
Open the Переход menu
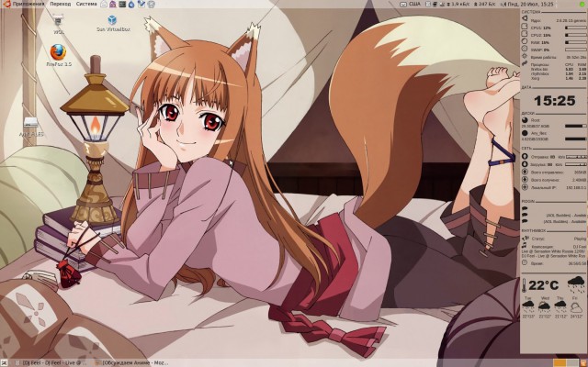point(61,4)
